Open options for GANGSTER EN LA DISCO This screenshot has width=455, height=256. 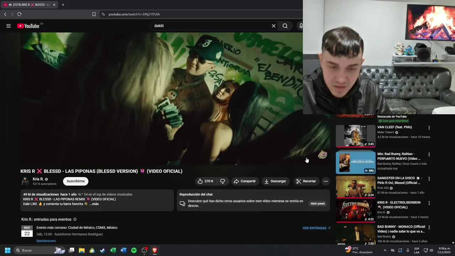tap(429, 179)
